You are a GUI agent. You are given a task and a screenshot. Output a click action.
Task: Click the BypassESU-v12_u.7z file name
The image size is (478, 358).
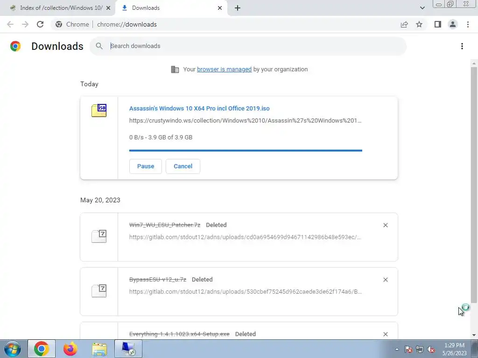pyautogui.click(x=158, y=280)
